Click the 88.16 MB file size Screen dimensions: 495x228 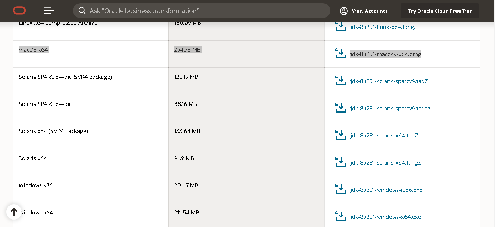(186, 104)
